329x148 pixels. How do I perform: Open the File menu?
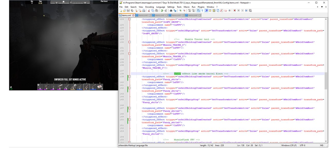(x=121, y=7)
